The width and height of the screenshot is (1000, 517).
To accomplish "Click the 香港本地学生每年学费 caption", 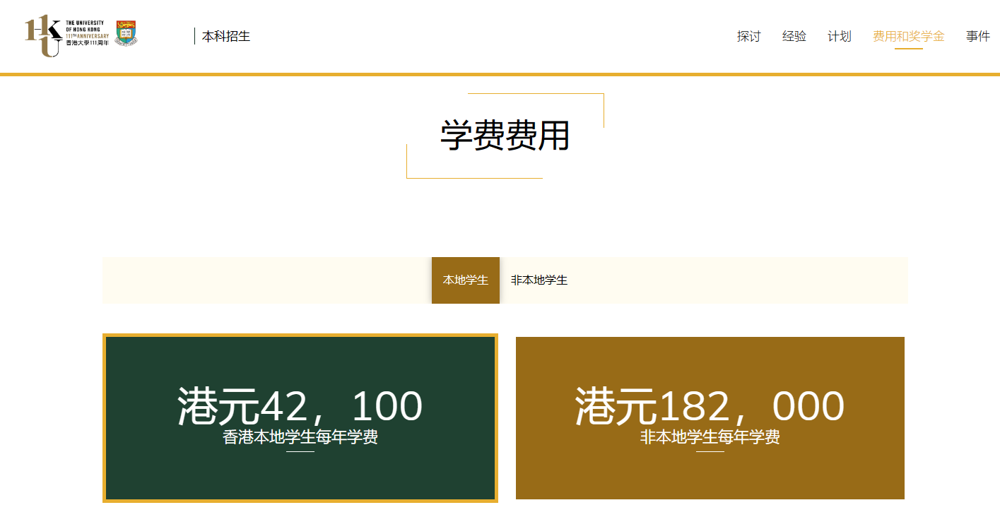I will (300, 438).
